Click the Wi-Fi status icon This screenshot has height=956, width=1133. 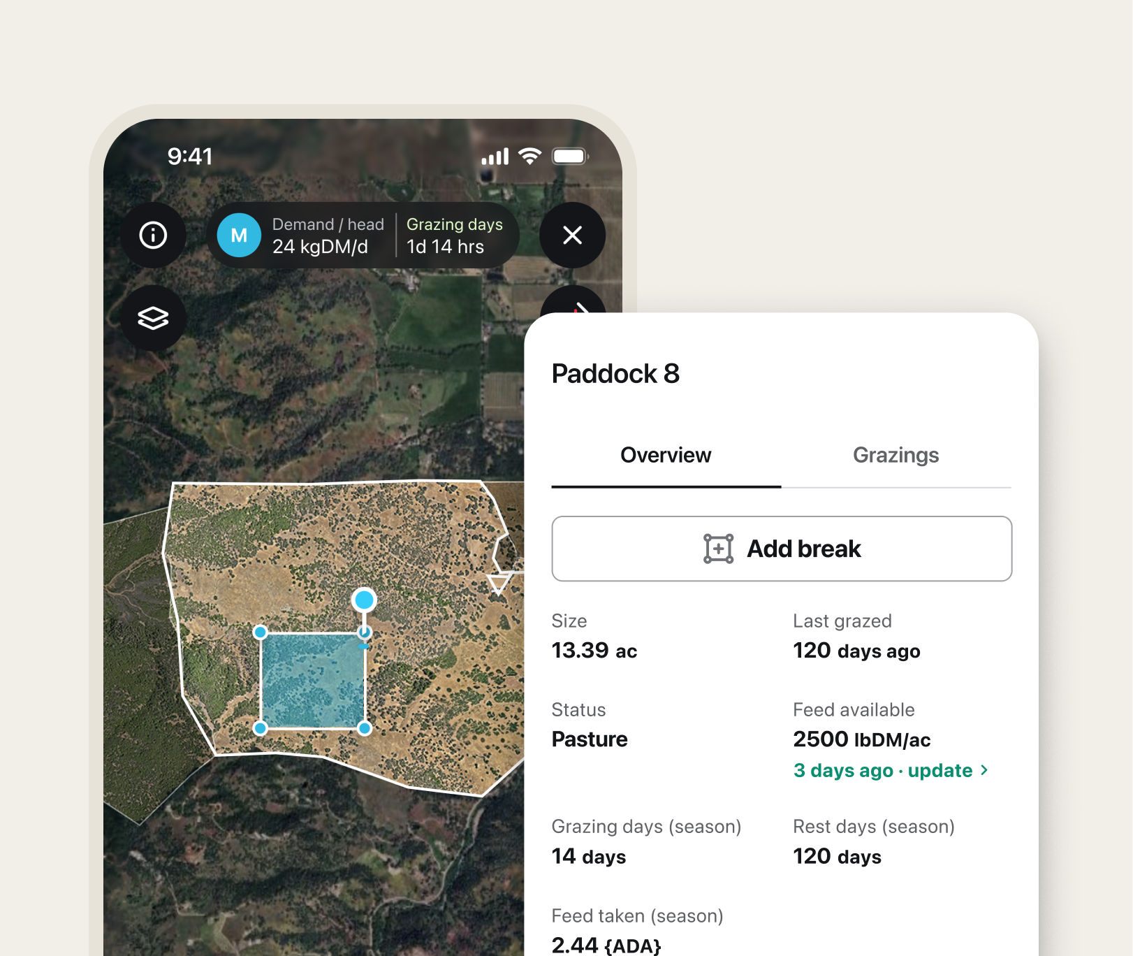530,156
